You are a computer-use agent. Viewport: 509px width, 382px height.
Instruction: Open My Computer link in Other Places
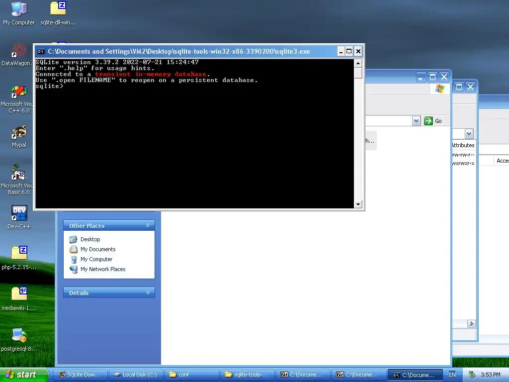pos(96,259)
